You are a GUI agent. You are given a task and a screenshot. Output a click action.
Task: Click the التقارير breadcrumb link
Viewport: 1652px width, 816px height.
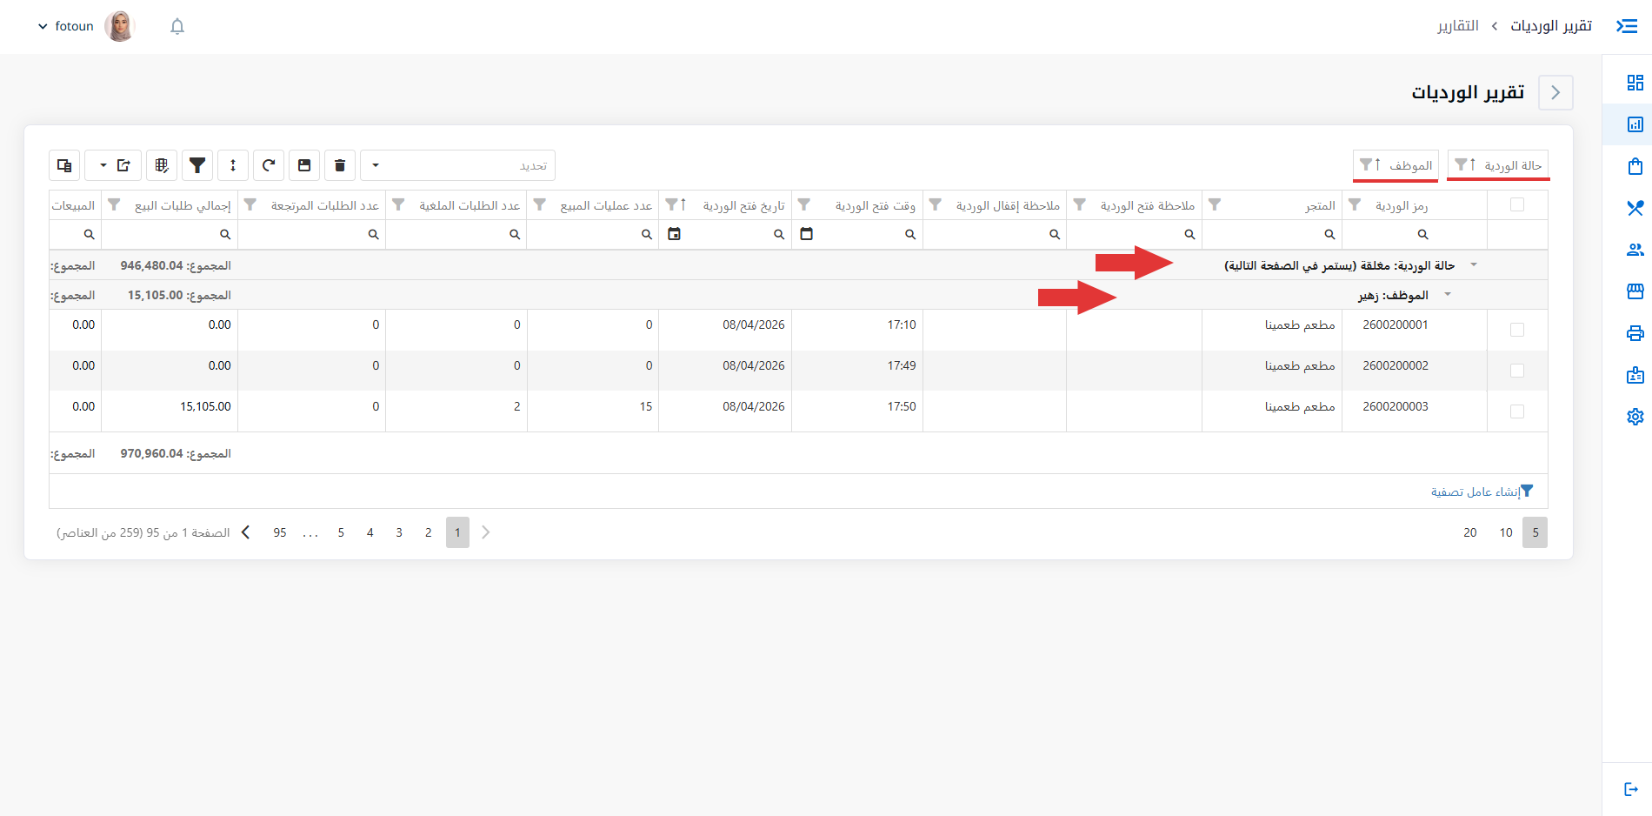pyautogui.click(x=1458, y=26)
